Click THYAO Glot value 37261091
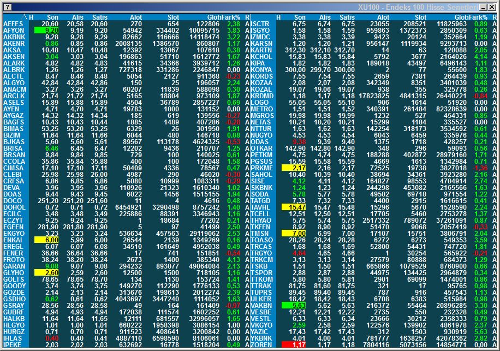This screenshot has width=500, height=351. coord(451,221)
